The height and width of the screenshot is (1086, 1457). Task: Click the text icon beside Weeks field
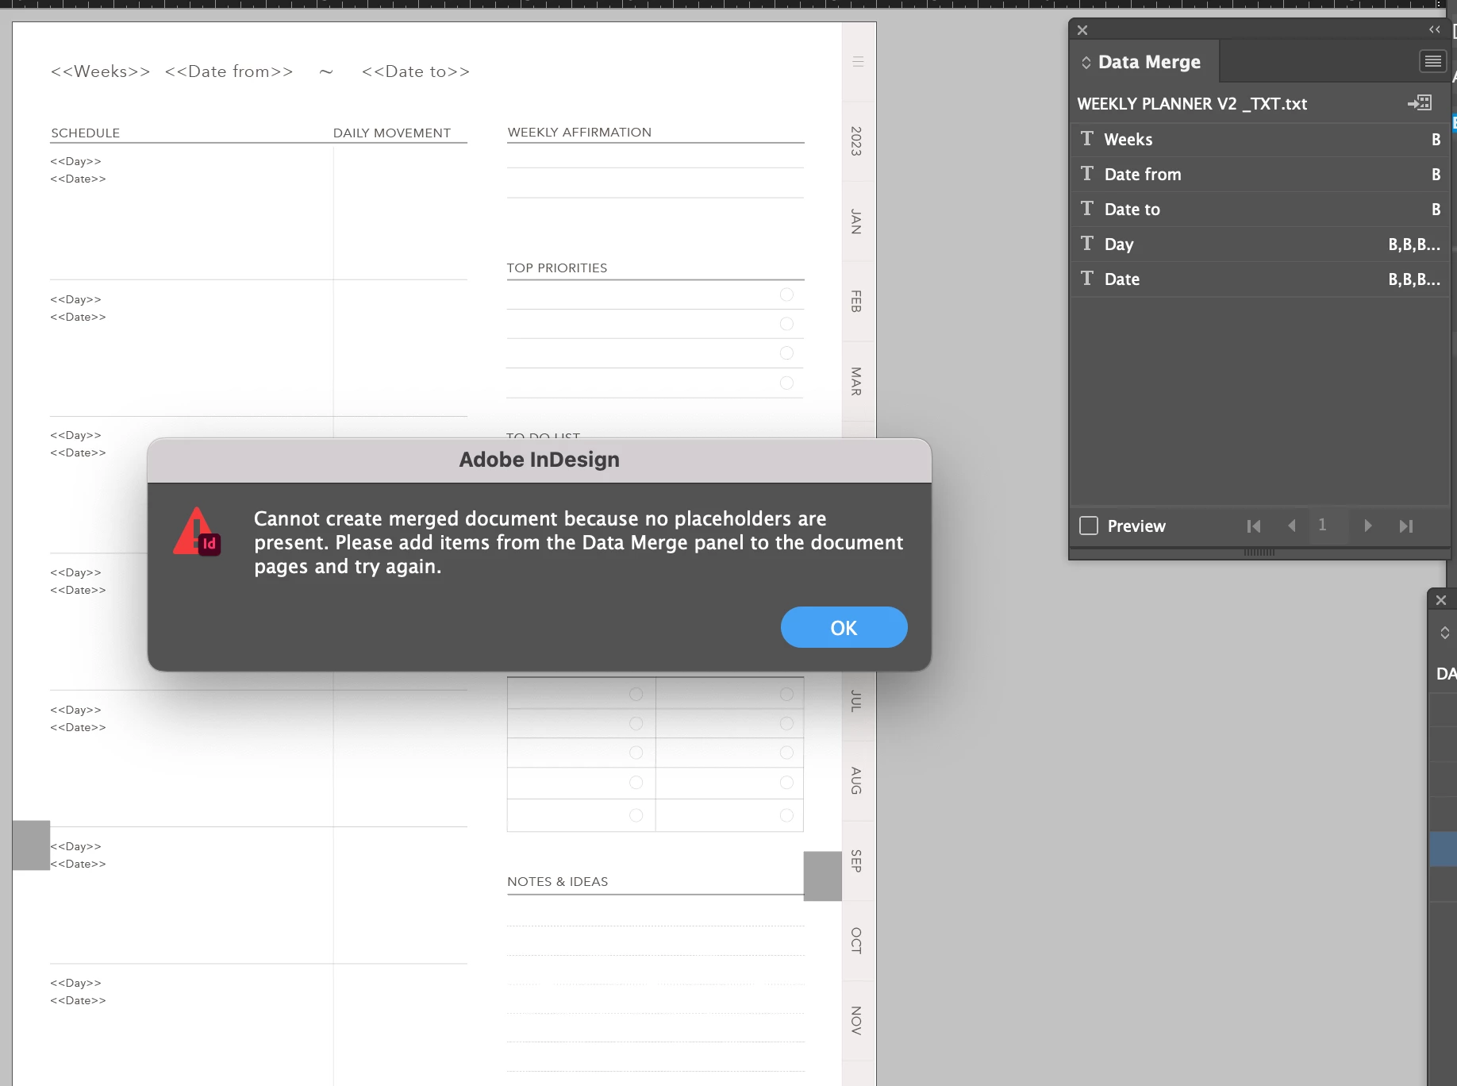coord(1087,139)
